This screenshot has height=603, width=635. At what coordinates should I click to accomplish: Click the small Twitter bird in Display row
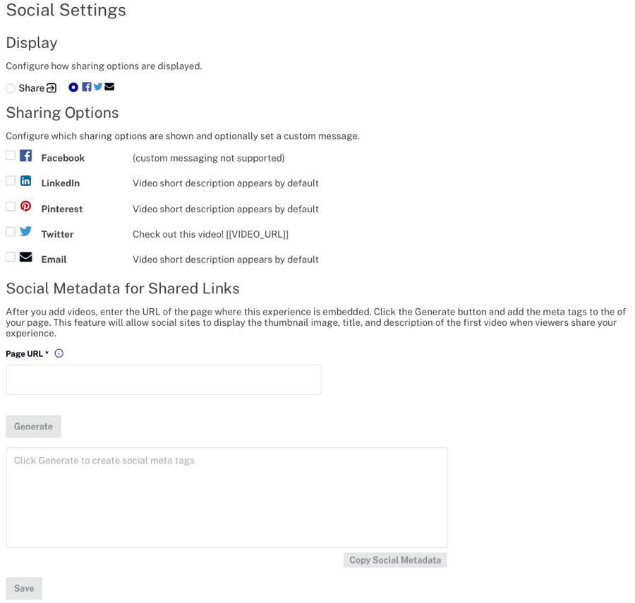(x=98, y=87)
